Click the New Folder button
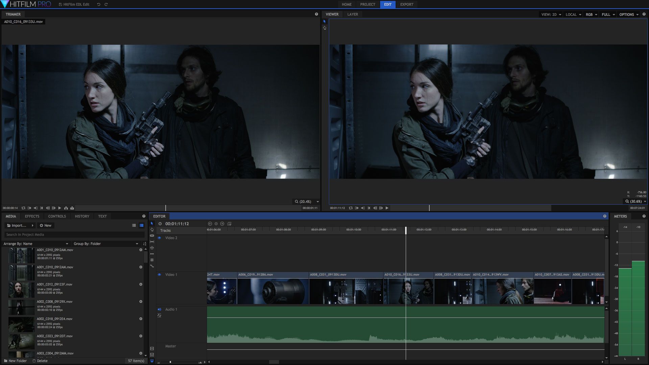Image resolution: width=649 pixels, height=365 pixels. pos(15,361)
